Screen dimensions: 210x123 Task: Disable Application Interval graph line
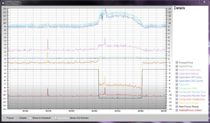[177, 74]
